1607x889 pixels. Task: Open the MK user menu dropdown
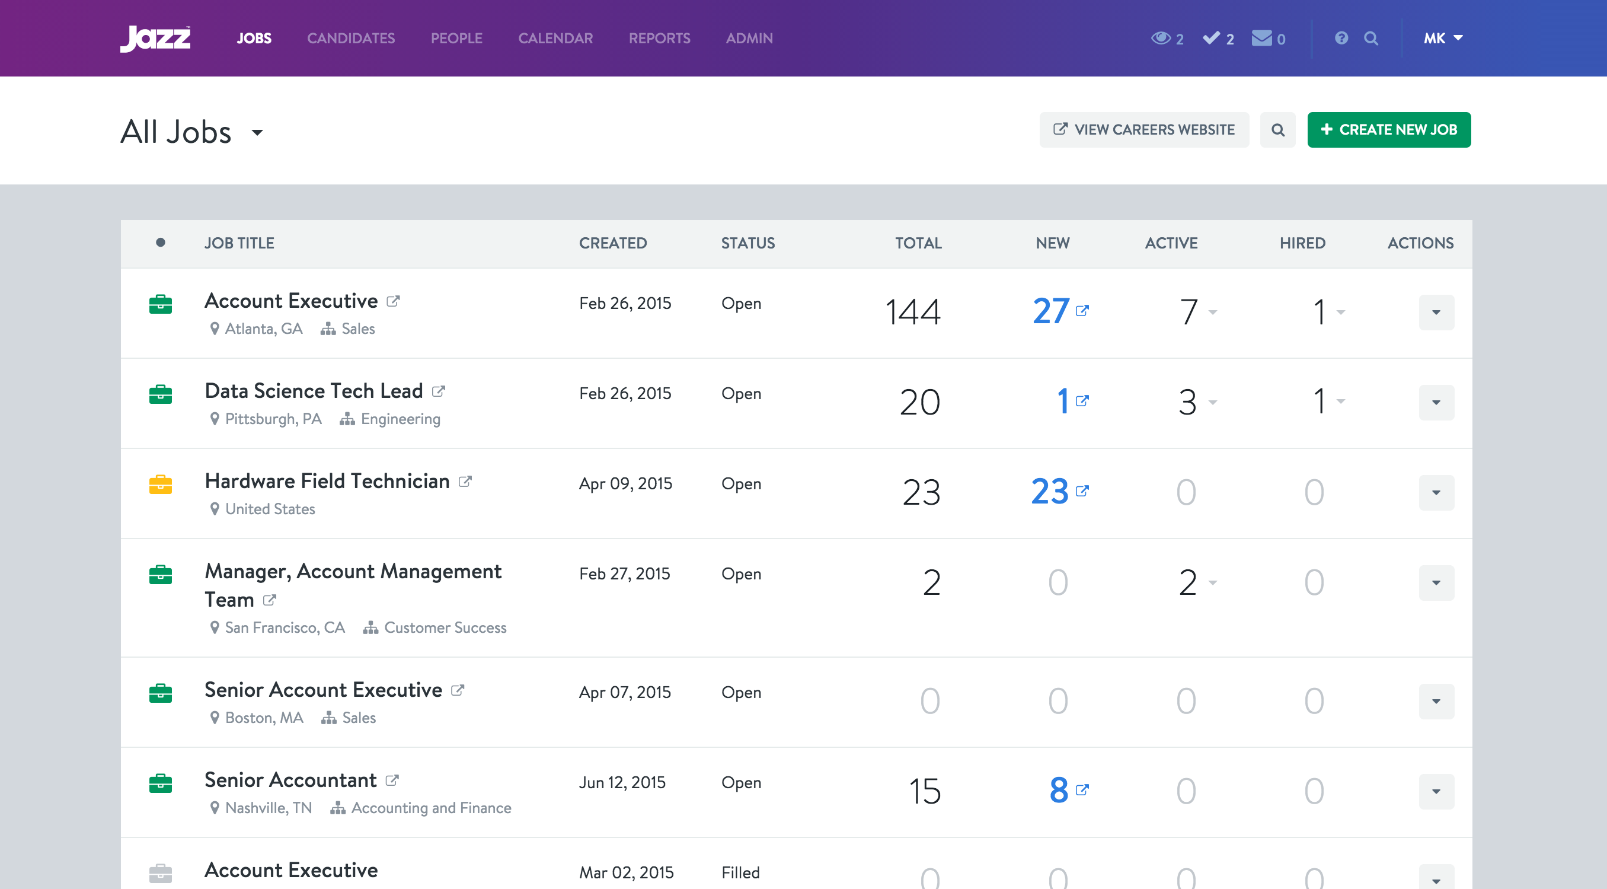coord(1442,38)
